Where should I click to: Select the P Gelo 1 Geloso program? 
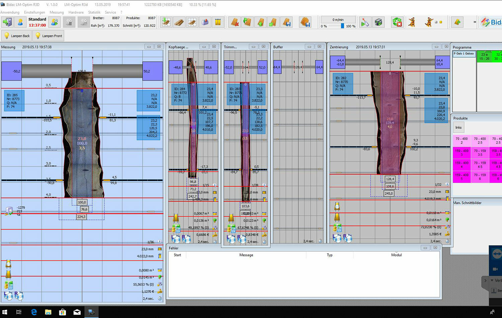pyautogui.click(x=464, y=54)
